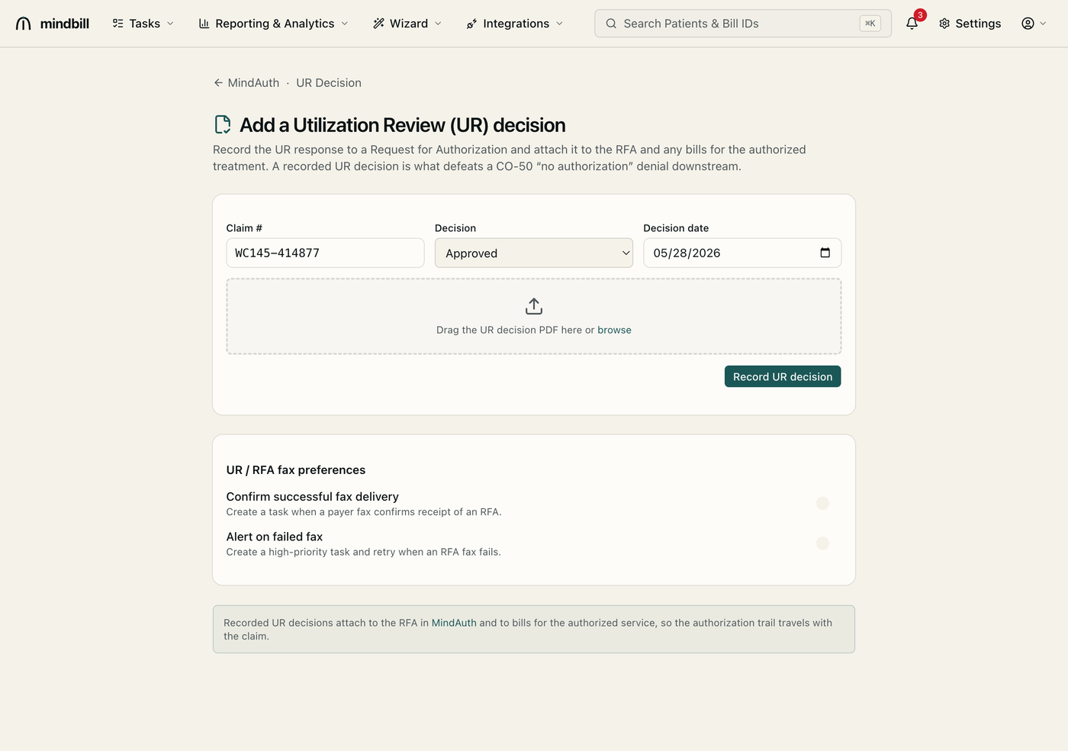Expand the Tasks menu chevron
The width and height of the screenshot is (1068, 751).
pyautogui.click(x=170, y=24)
